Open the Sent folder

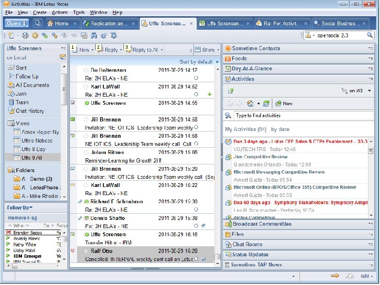[21, 68]
